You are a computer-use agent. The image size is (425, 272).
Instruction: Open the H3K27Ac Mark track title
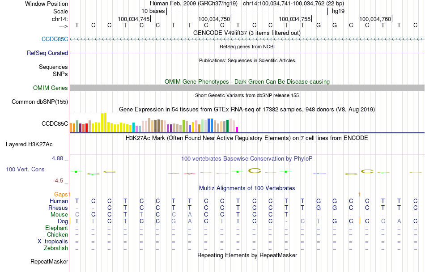point(247,138)
